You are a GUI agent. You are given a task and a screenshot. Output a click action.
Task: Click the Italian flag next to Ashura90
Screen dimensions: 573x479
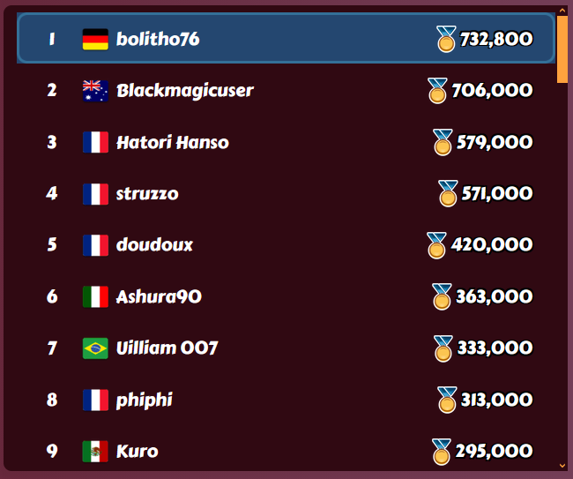coord(95,296)
